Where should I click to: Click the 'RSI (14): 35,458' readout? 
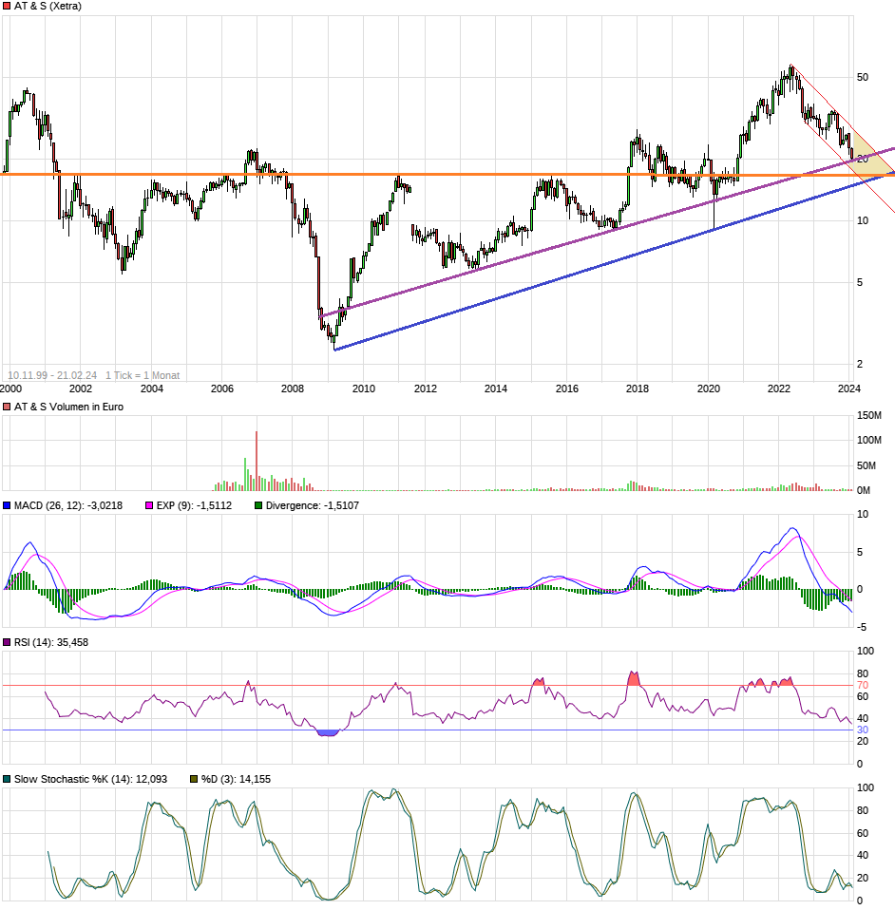pos(51,642)
